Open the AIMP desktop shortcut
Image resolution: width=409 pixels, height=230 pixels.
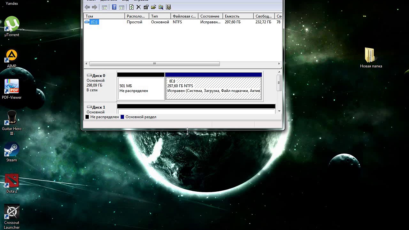click(12, 58)
